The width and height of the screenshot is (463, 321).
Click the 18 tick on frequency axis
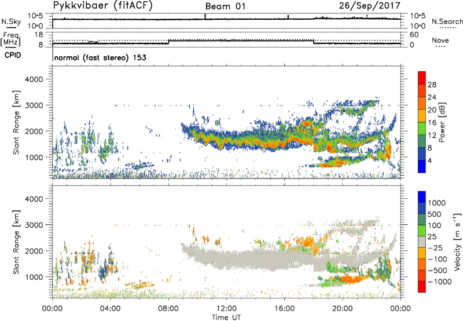pos(39,35)
